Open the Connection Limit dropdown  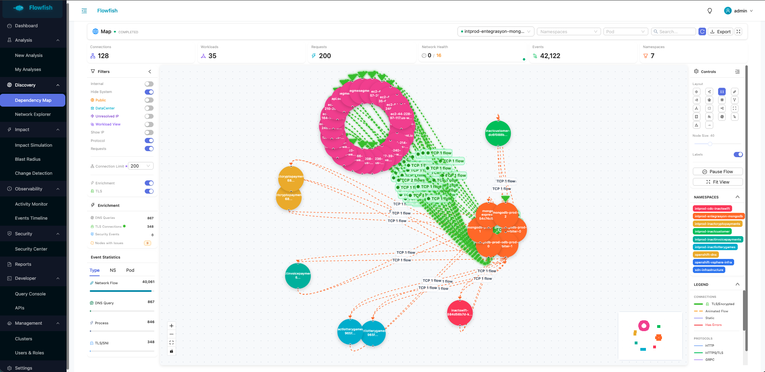[140, 166]
